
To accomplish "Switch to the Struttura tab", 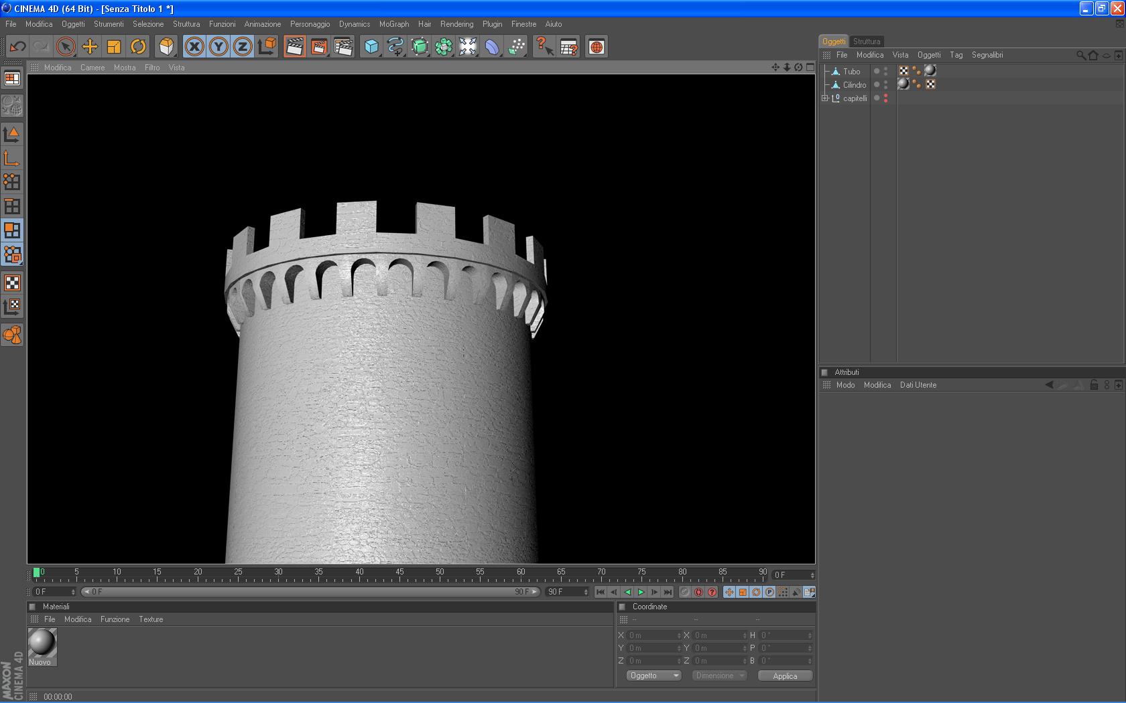I will tap(867, 42).
